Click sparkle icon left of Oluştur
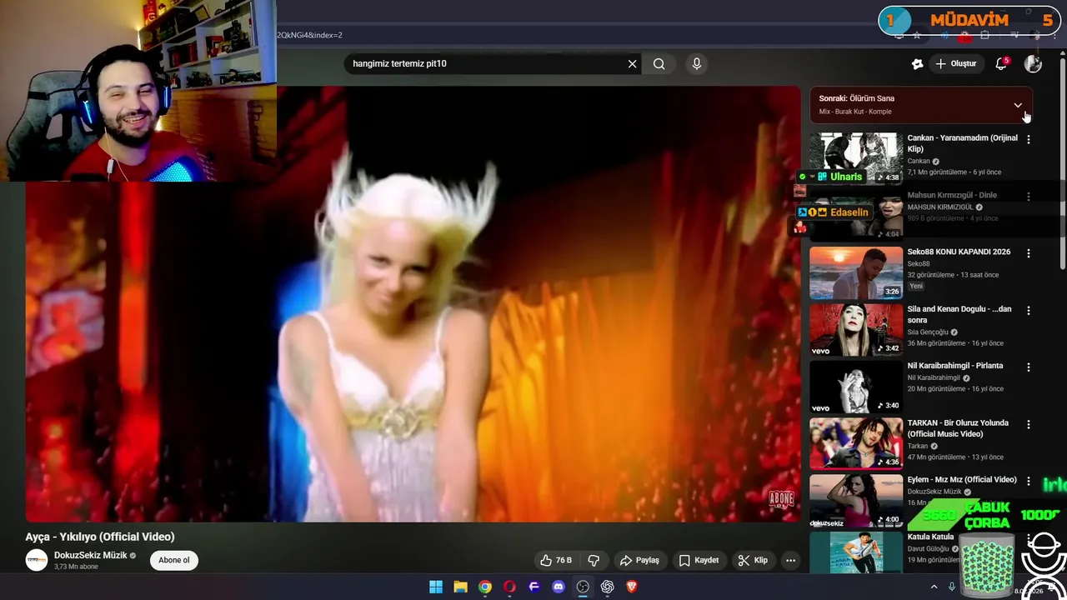This screenshot has height=600, width=1067. [917, 63]
